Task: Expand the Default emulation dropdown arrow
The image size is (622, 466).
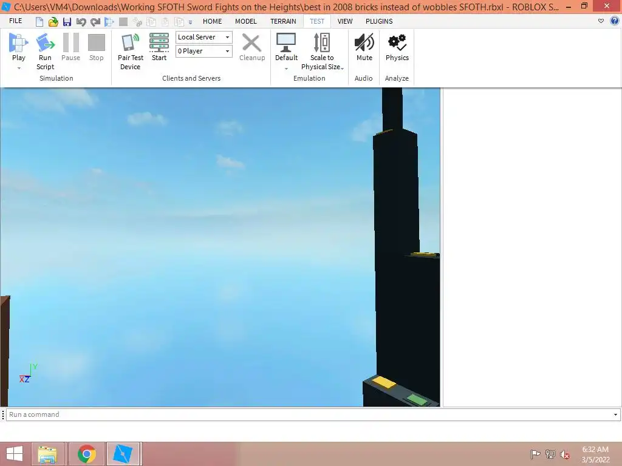Action: [286, 69]
